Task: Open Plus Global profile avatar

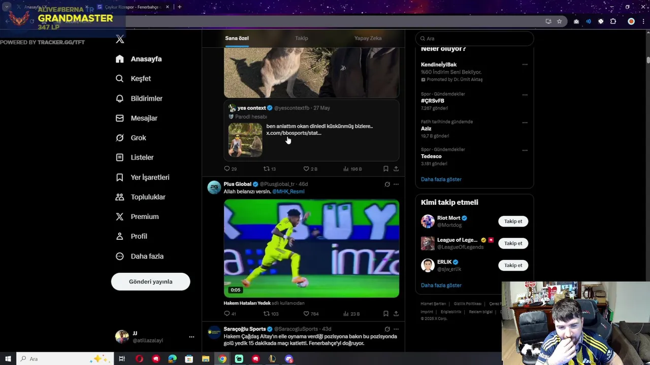Action: [214, 188]
